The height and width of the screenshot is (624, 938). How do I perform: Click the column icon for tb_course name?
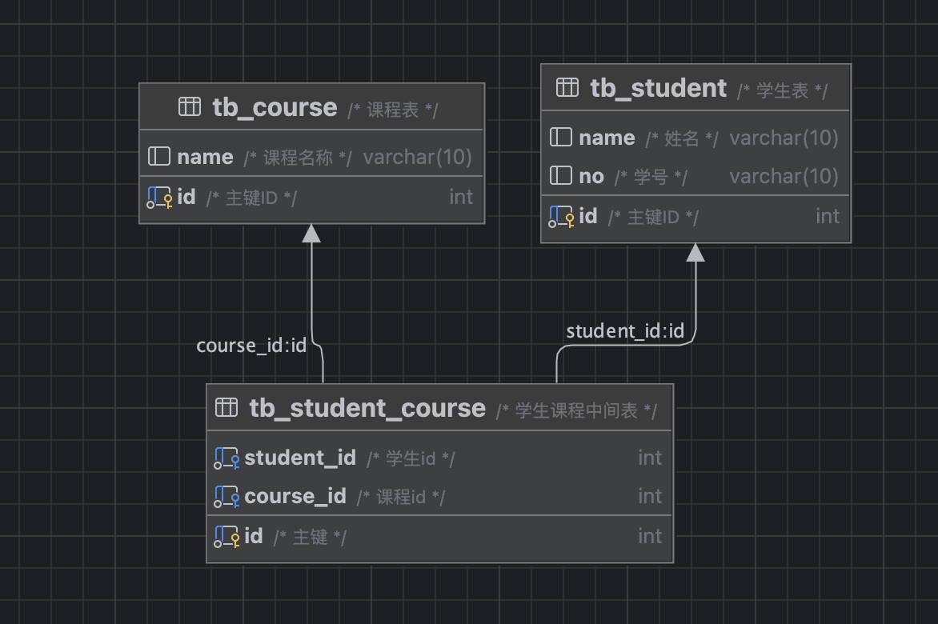tap(159, 157)
